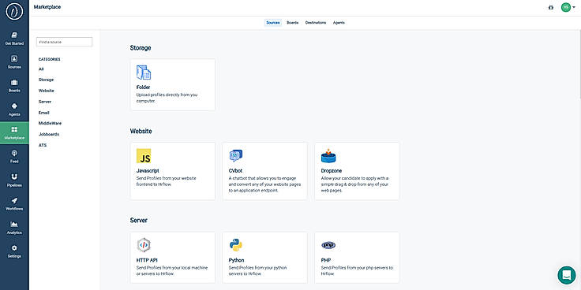Switch to the Destinations tab
Viewport: 581px width, 290px height.
click(x=316, y=23)
